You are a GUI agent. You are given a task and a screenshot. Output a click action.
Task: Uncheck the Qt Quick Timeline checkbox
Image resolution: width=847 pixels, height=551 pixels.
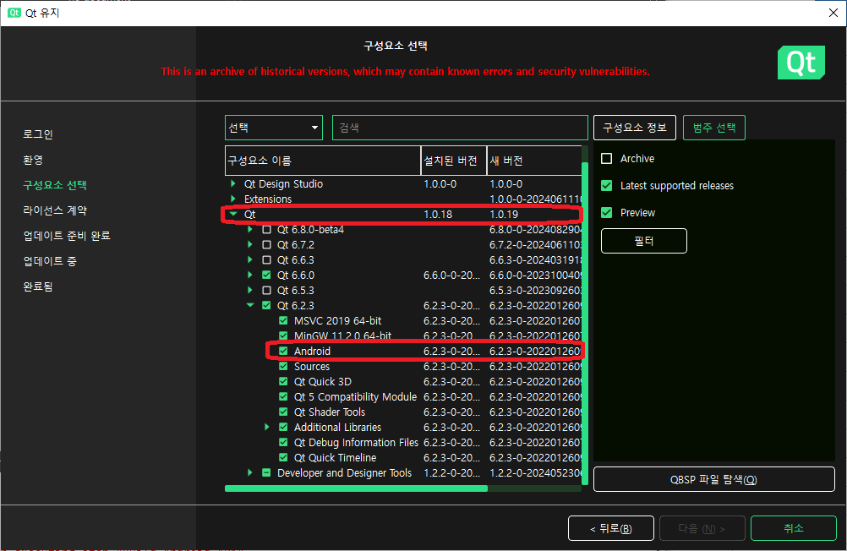283,457
